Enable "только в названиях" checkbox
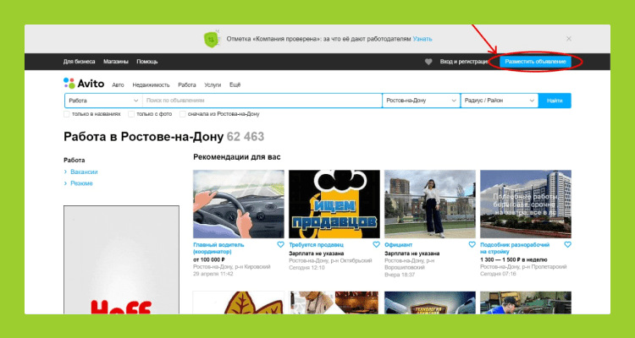The width and height of the screenshot is (635, 338). click(68, 113)
